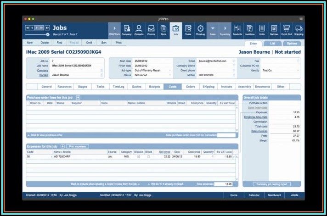Add a new purchase order line with plus
Image resolution: width=327 pixels, height=216 pixels.
(78, 98)
